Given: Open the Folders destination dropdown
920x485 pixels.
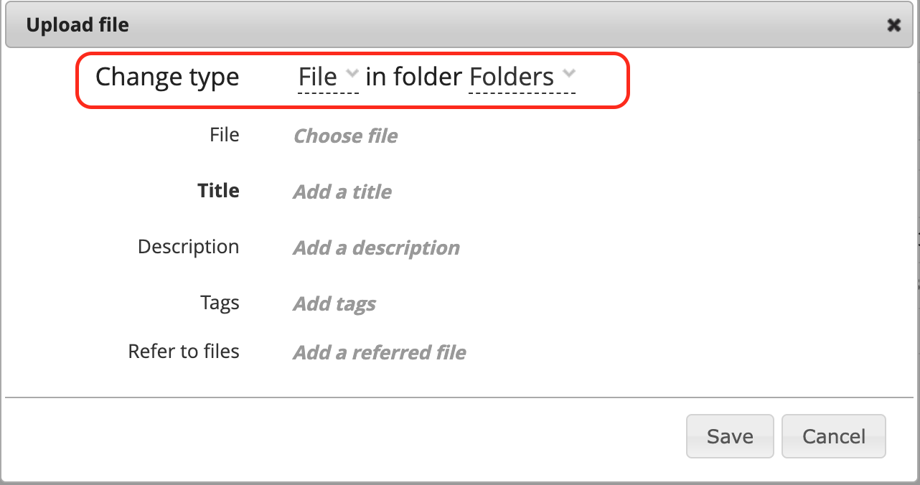Looking at the screenshot, I should coord(512,77).
